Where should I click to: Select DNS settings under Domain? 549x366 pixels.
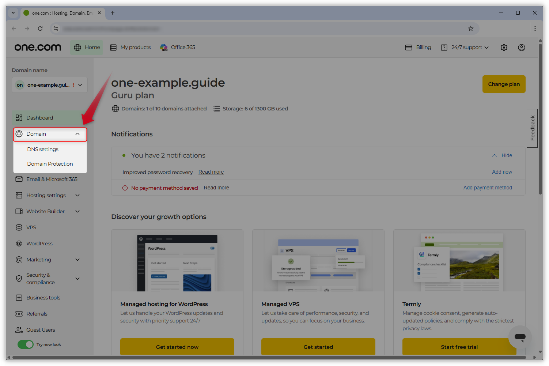point(43,149)
